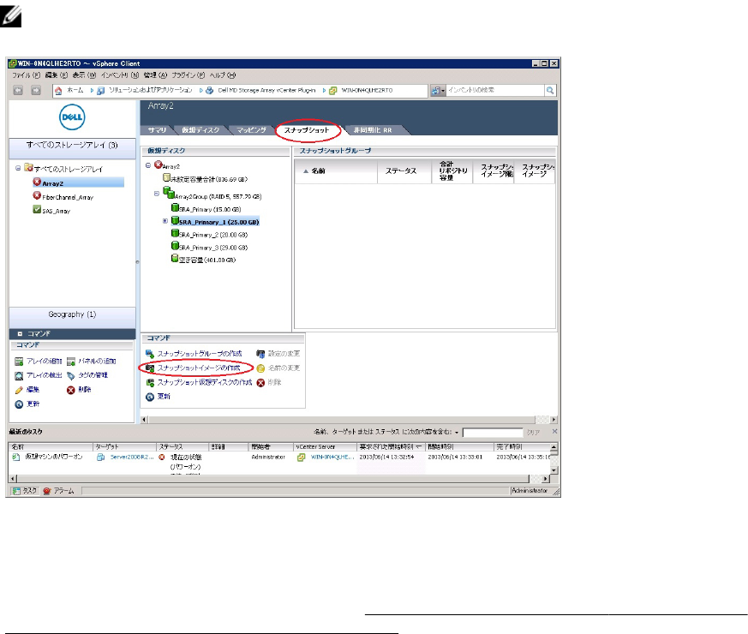Select the SRA_Primary (15.00 GB) disk icon
The image size is (748, 634).
point(175,208)
